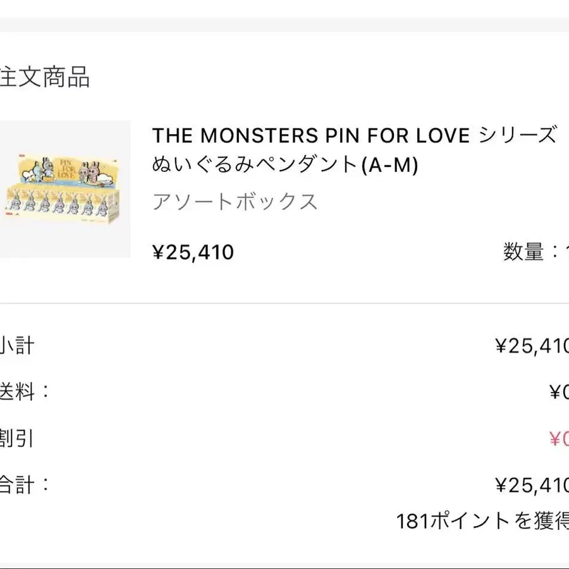Select the アソートボックス variant text
569x569 pixels.
pos(235,202)
